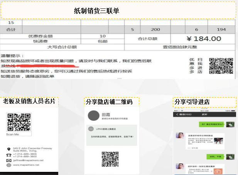Open the coupon message card in chat

click(205, 169)
